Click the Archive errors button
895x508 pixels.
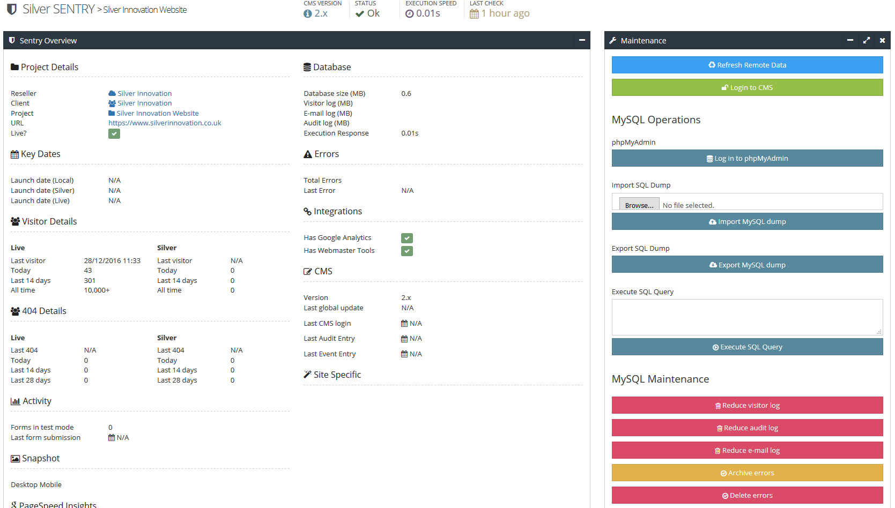click(747, 473)
